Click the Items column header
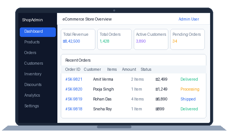Screen dimensions: 228x137 112,69
